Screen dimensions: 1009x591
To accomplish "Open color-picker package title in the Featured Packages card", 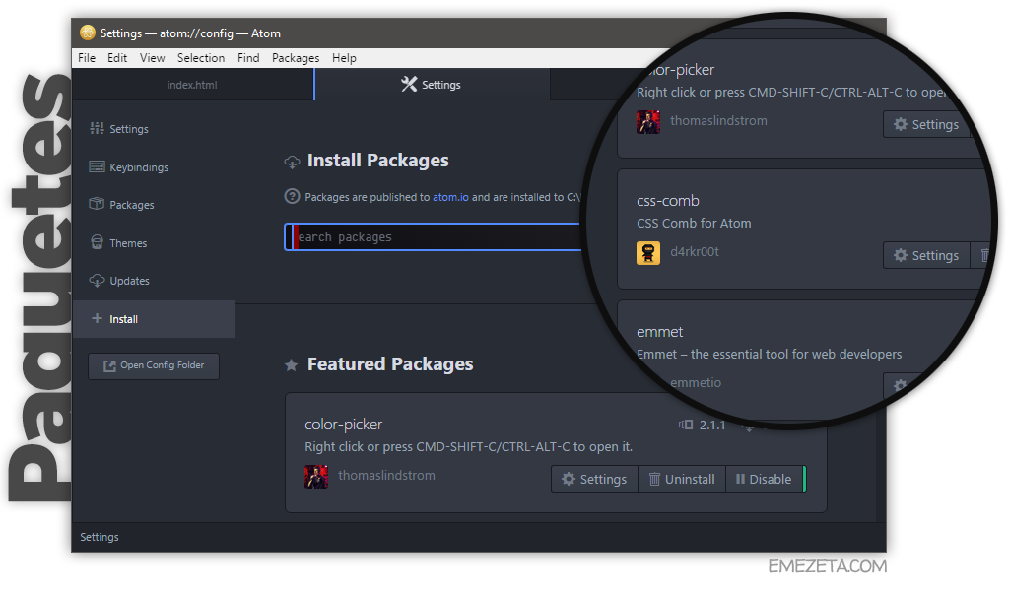I will (x=344, y=425).
